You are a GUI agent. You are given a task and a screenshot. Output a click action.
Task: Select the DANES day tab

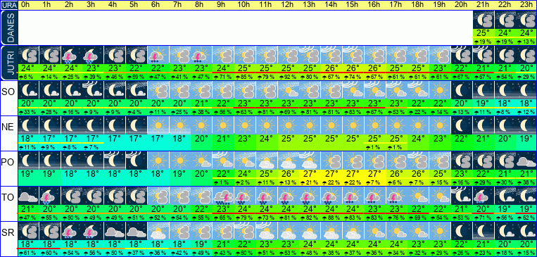pos(8,27)
